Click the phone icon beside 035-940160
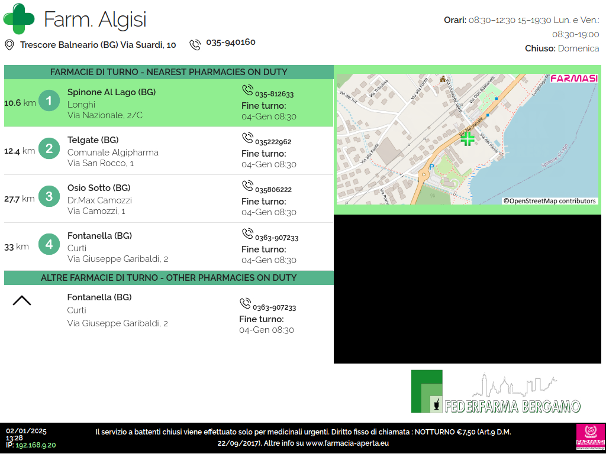606x454 pixels. 195,45
